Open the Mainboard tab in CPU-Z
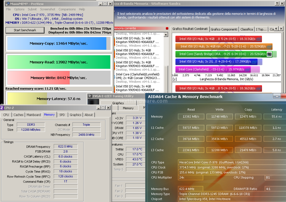The image size is (286, 202). [x=34, y=115]
